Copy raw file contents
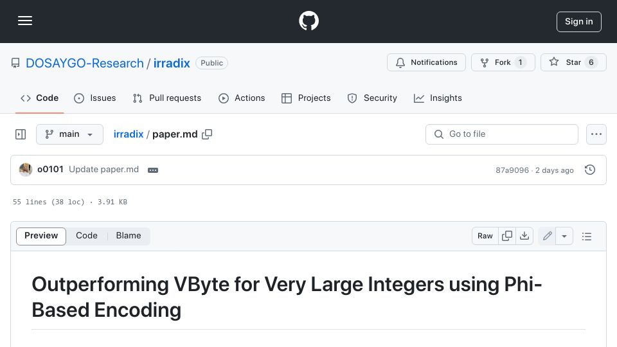The image size is (617, 347). point(507,236)
